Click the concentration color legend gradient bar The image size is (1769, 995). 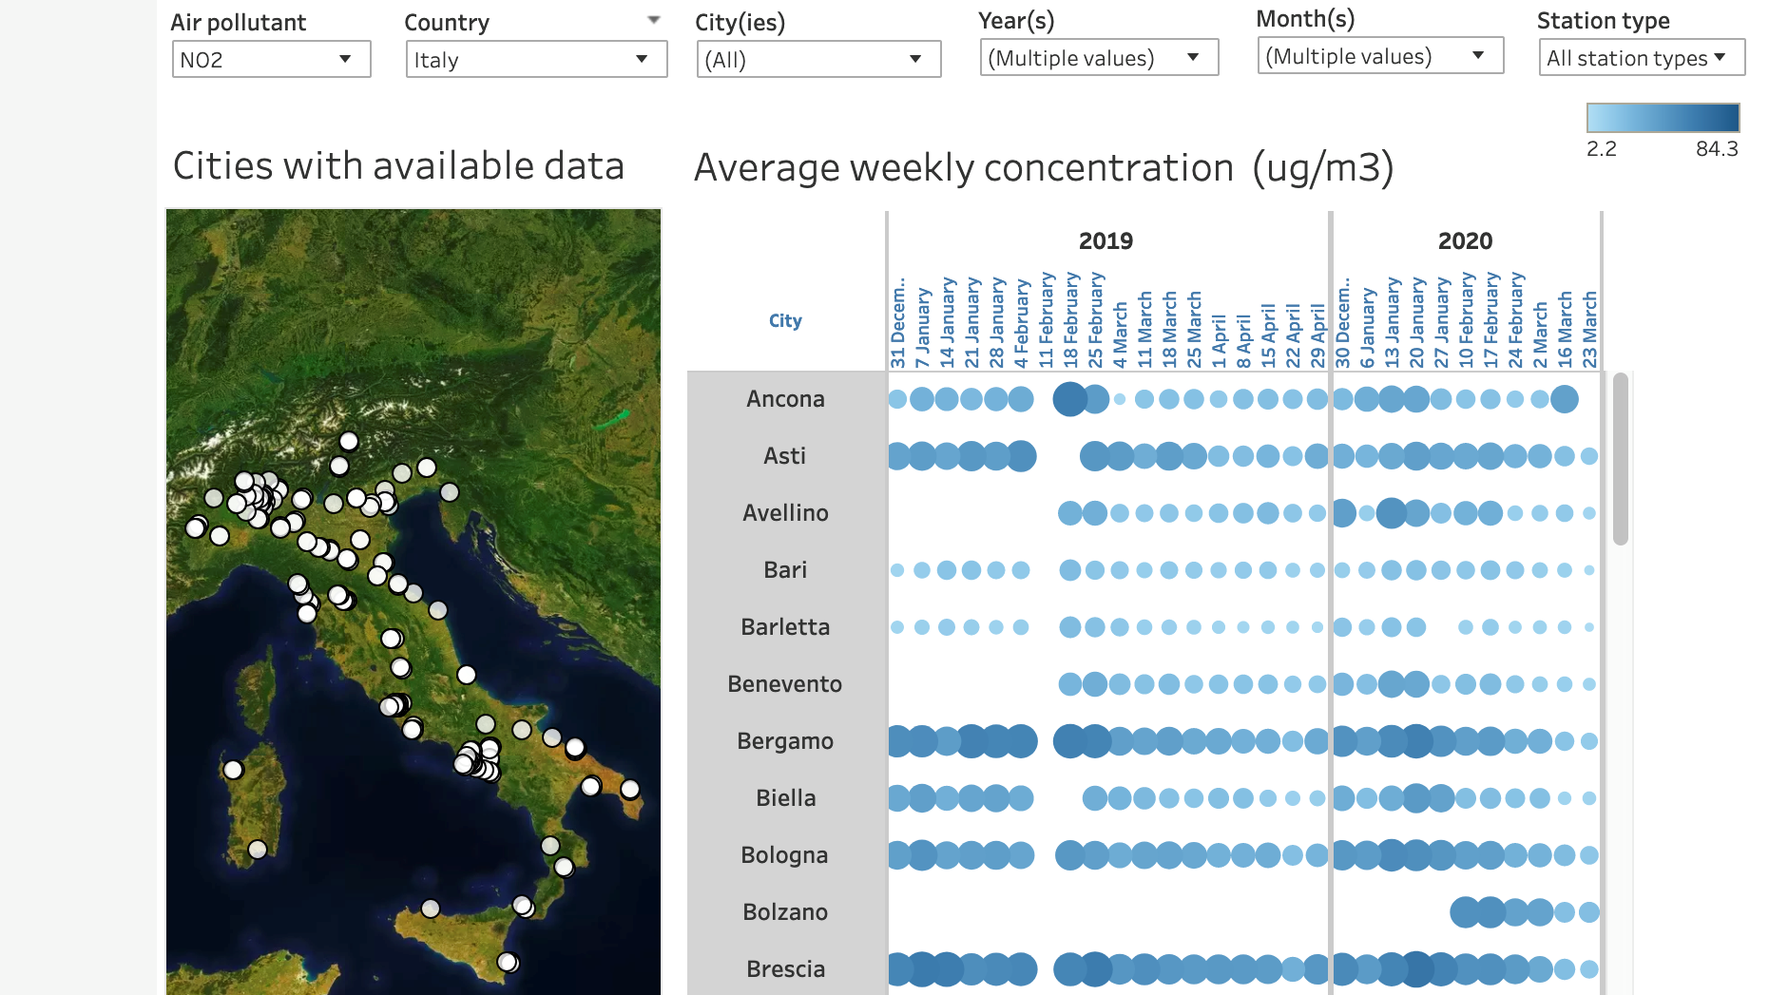click(x=1662, y=118)
